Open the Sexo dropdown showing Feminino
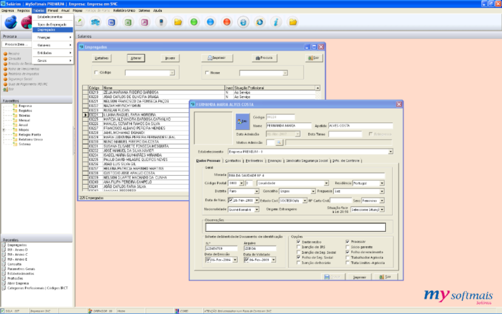The image size is (502, 314). pyautogui.click(x=382, y=200)
